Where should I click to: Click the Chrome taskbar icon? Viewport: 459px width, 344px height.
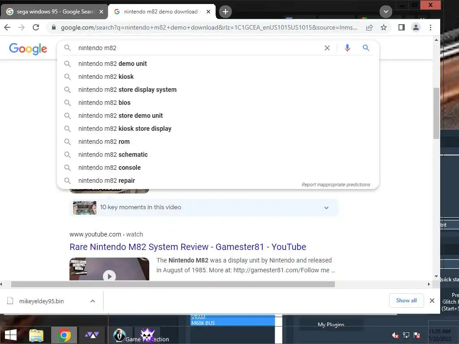click(64, 335)
